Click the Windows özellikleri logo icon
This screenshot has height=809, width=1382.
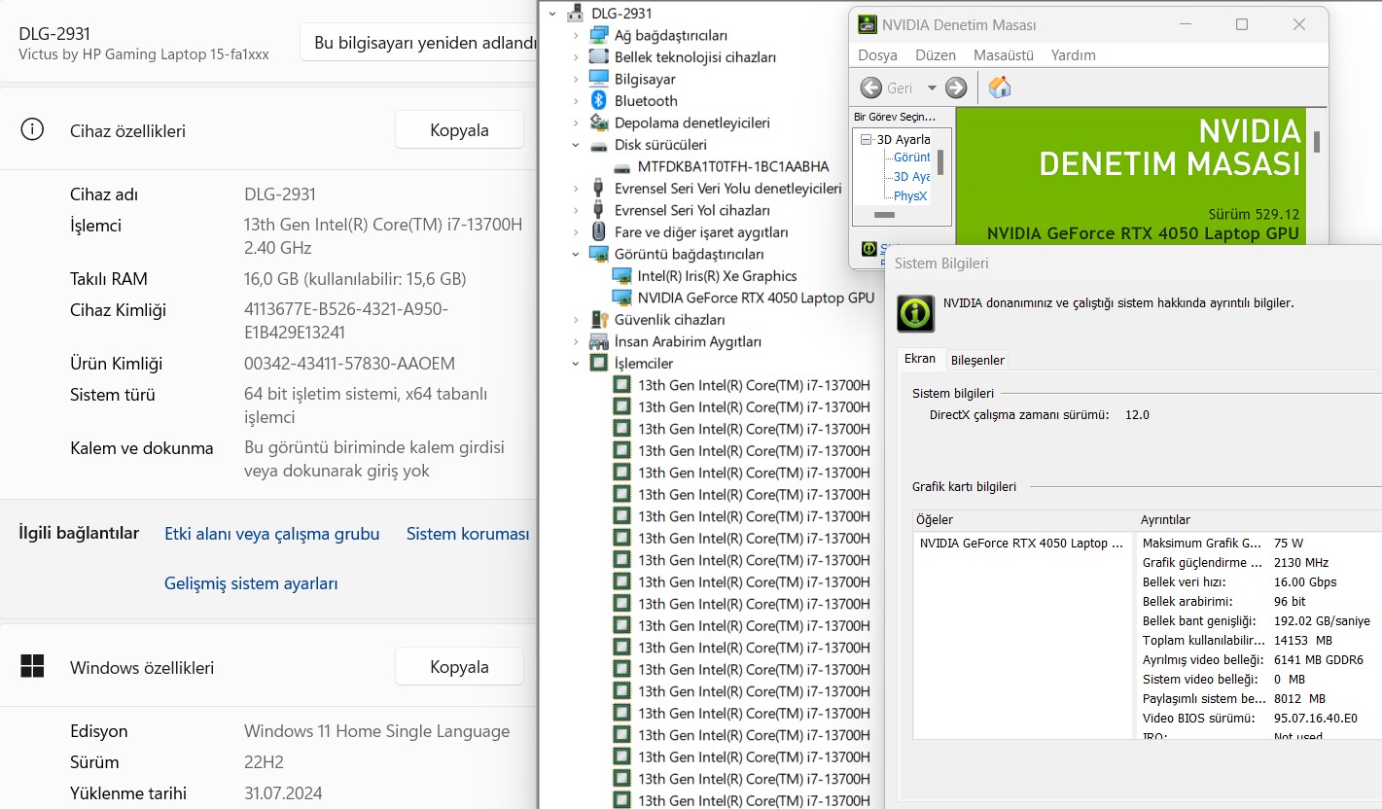click(x=32, y=666)
